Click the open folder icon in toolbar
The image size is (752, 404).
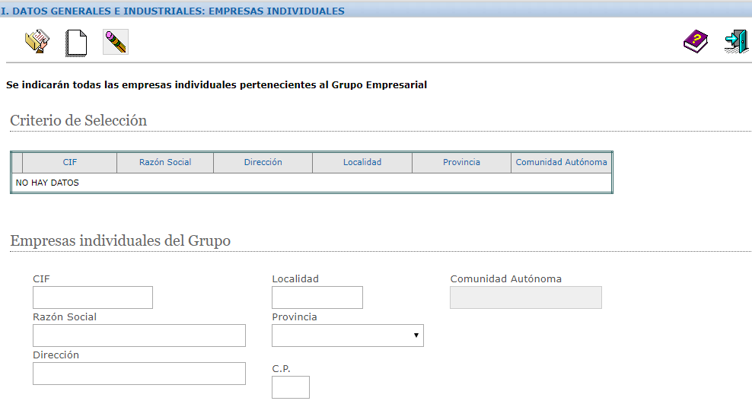37,42
